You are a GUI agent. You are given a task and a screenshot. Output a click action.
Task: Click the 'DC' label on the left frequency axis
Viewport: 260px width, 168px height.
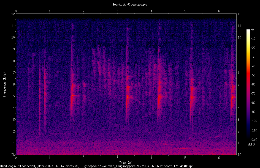click(13, 155)
